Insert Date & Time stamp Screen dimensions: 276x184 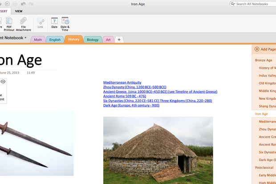tap(65, 24)
